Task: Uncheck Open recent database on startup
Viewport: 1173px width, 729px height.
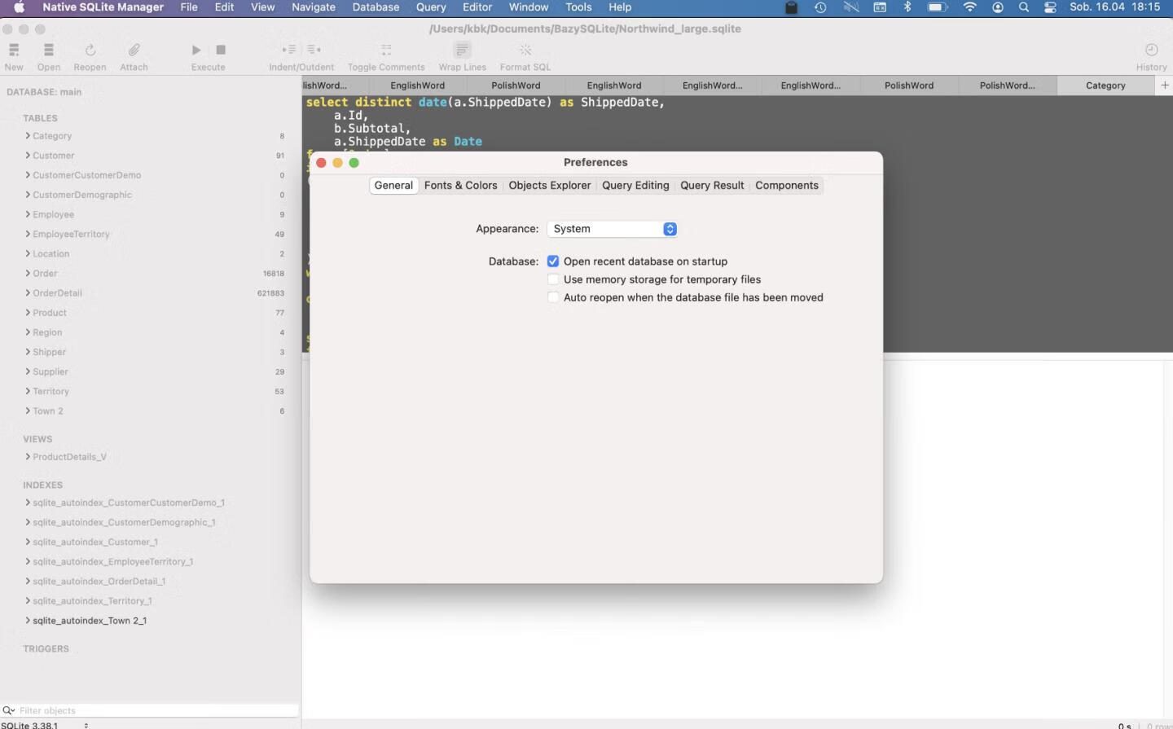Action: [x=553, y=261]
